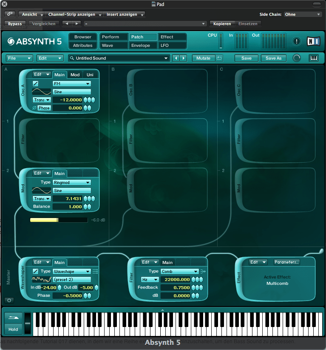Click the sustain pedal icon above Hold

click(13, 319)
